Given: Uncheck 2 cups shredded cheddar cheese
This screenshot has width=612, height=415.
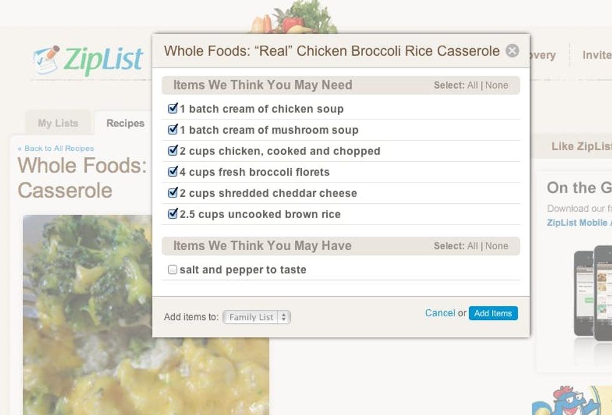Looking at the screenshot, I should [173, 193].
